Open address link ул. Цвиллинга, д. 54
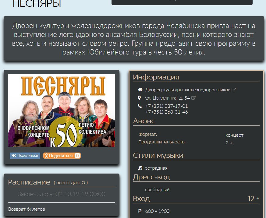This screenshot has width=266, height=218. pos(168,98)
